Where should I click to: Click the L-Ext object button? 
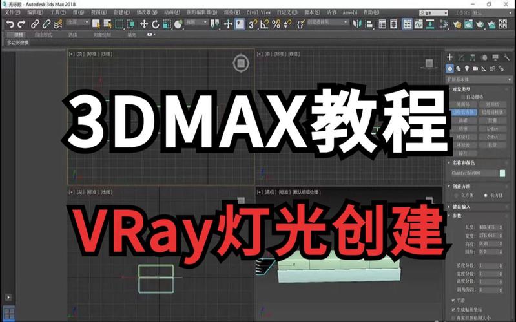click(492, 129)
